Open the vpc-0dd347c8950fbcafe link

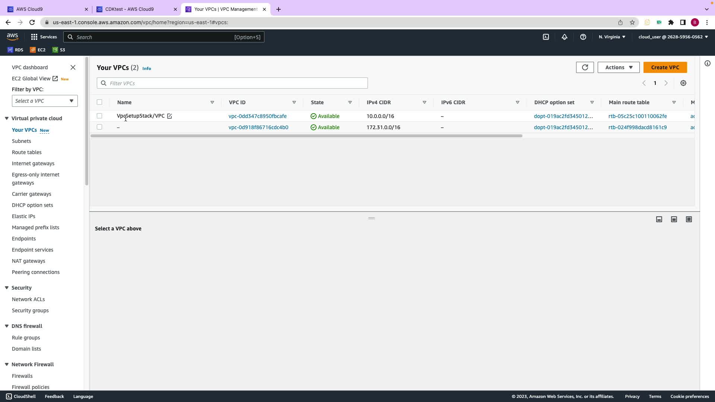click(x=257, y=116)
